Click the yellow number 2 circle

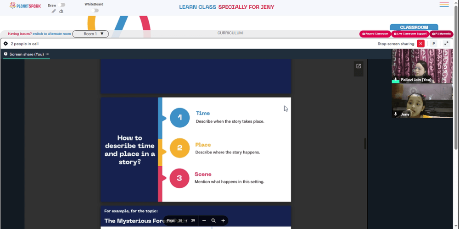180,148
